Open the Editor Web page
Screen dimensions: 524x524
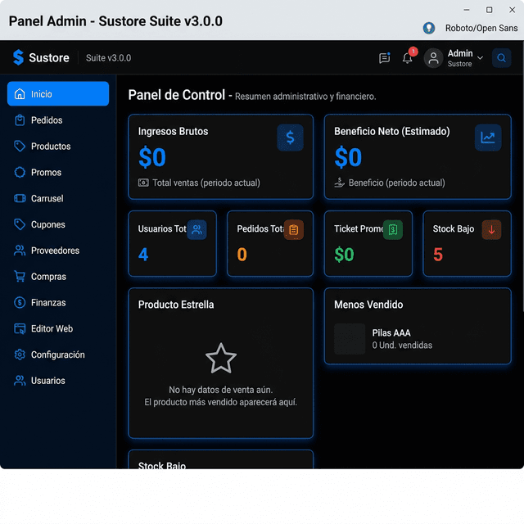52,329
